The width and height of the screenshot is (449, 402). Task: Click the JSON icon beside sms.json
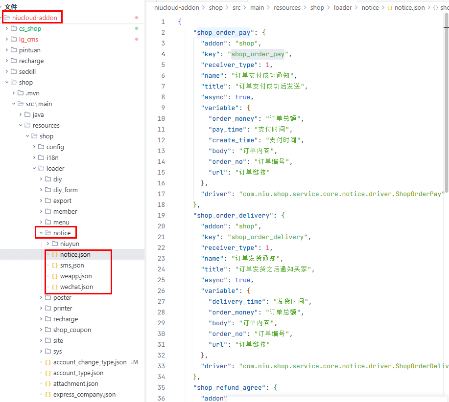pos(55,266)
